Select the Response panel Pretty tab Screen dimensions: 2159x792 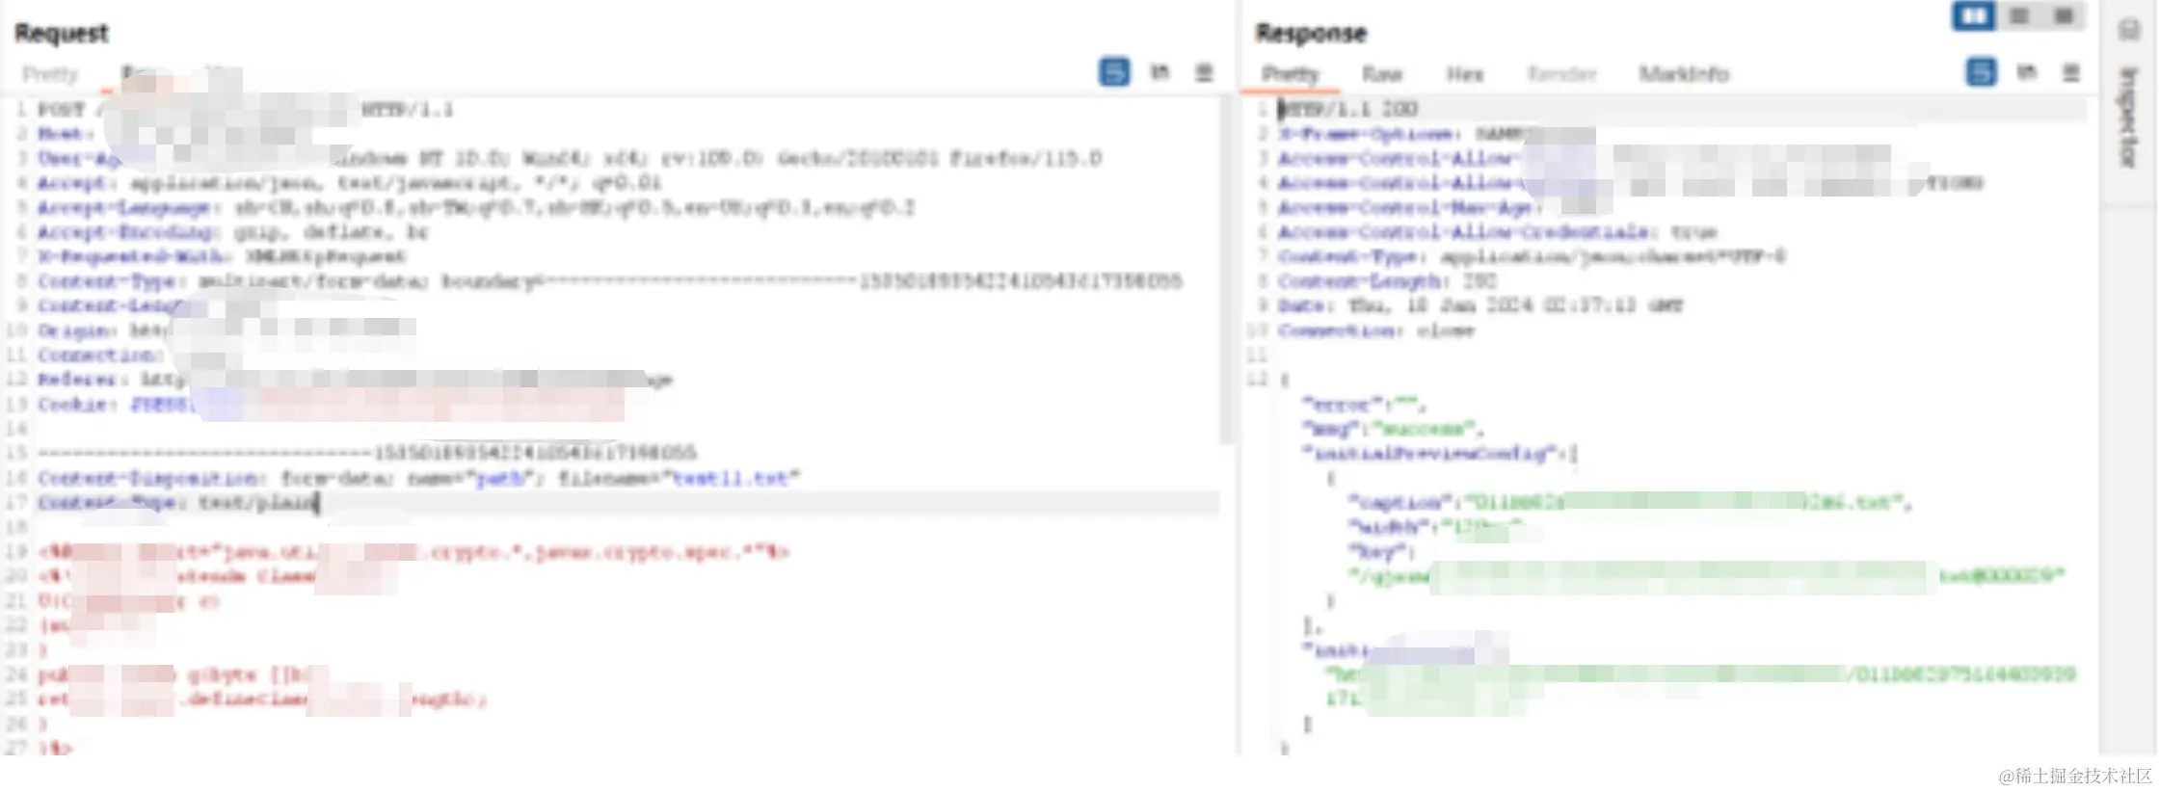1290,74
